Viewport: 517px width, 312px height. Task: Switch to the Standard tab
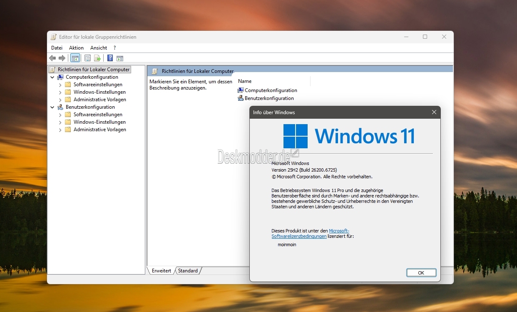(188, 271)
